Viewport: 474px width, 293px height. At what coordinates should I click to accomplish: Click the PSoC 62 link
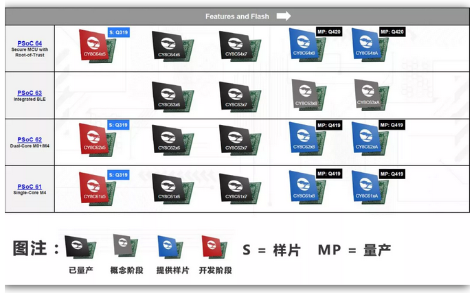[x=30, y=139]
